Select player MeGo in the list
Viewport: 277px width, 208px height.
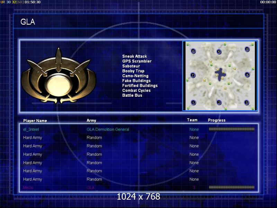[x=28, y=188]
